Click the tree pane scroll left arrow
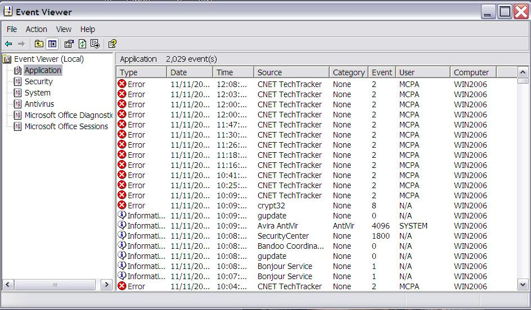 tap(8, 285)
